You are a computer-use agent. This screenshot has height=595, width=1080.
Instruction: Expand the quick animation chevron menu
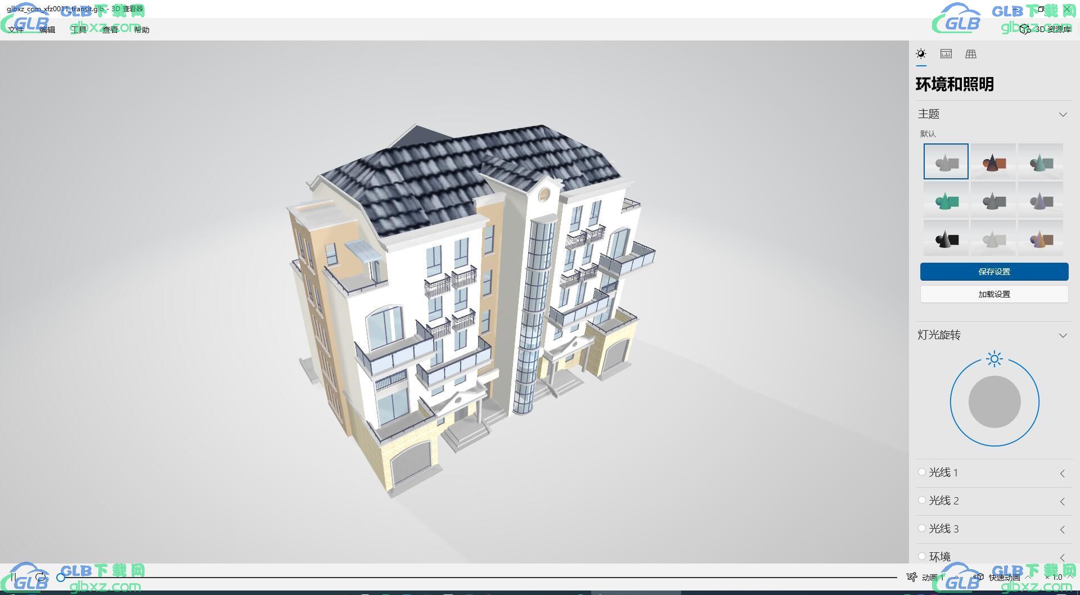(x=1029, y=577)
